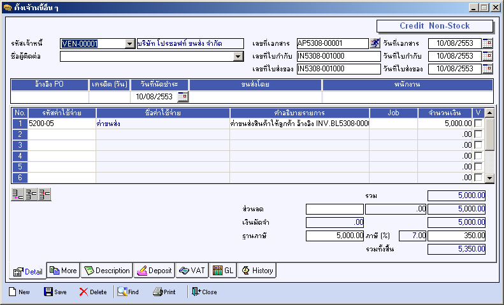The width and height of the screenshot is (504, 305).
Task: Click the first row-edit icon below the table
Action: 18,195
